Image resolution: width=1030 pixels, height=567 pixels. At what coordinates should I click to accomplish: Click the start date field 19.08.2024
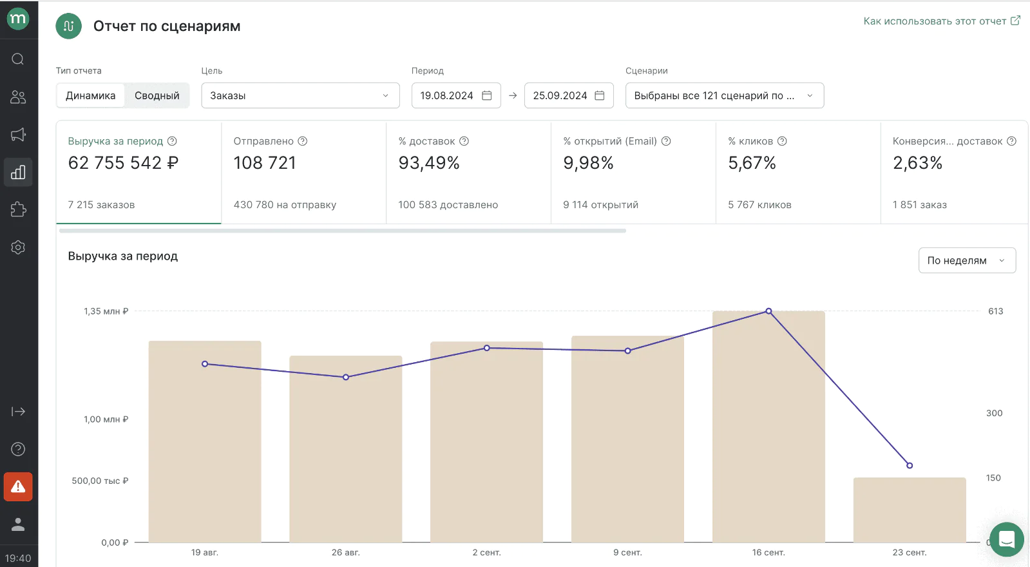[456, 95]
